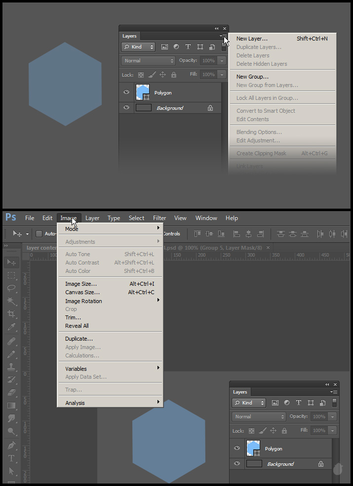Select the Lasso tool

11,288
